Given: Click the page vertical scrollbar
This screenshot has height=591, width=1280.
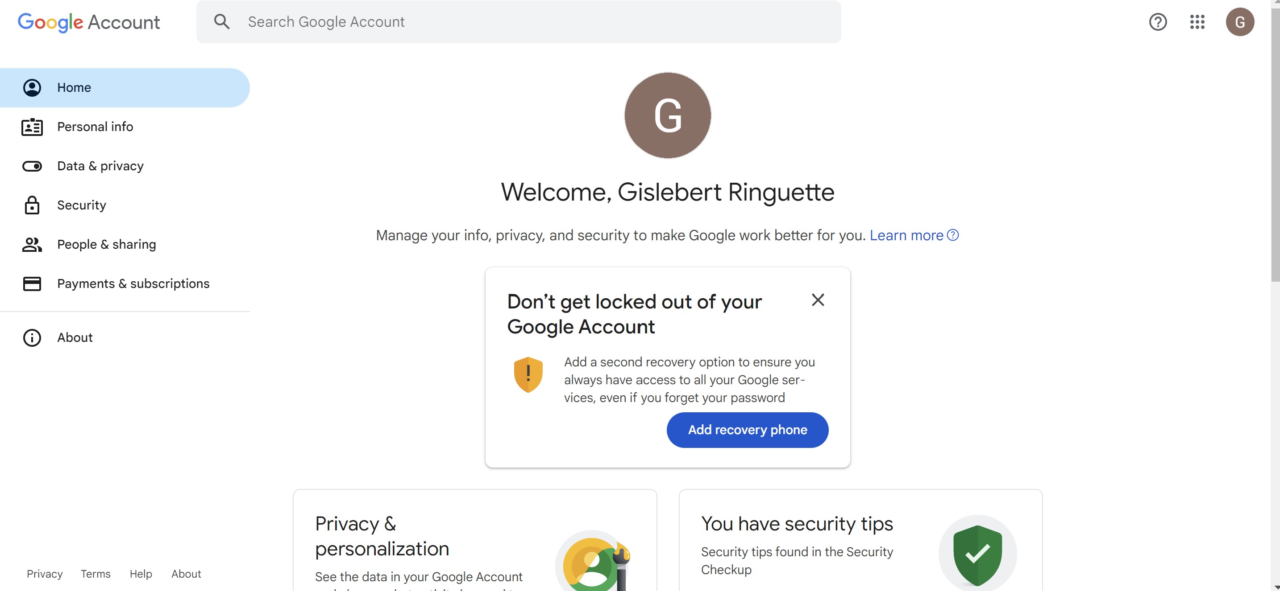Looking at the screenshot, I should click(x=1275, y=149).
